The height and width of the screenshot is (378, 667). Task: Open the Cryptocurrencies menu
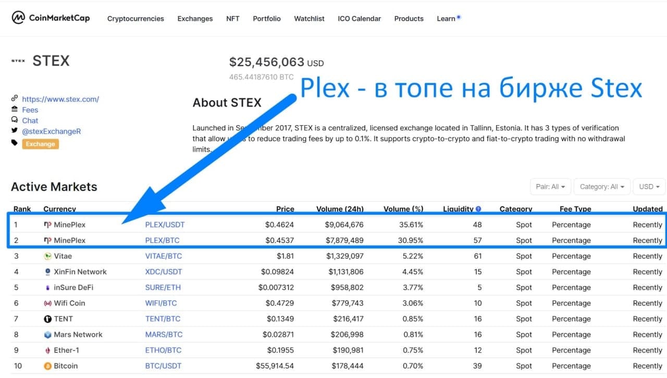point(135,18)
